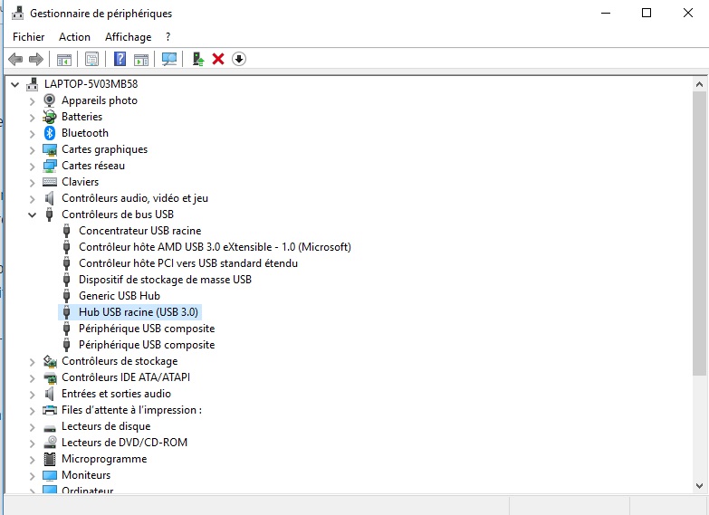Expand the Batteries category
This screenshot has height=515, width=709.
pos(33,117)
